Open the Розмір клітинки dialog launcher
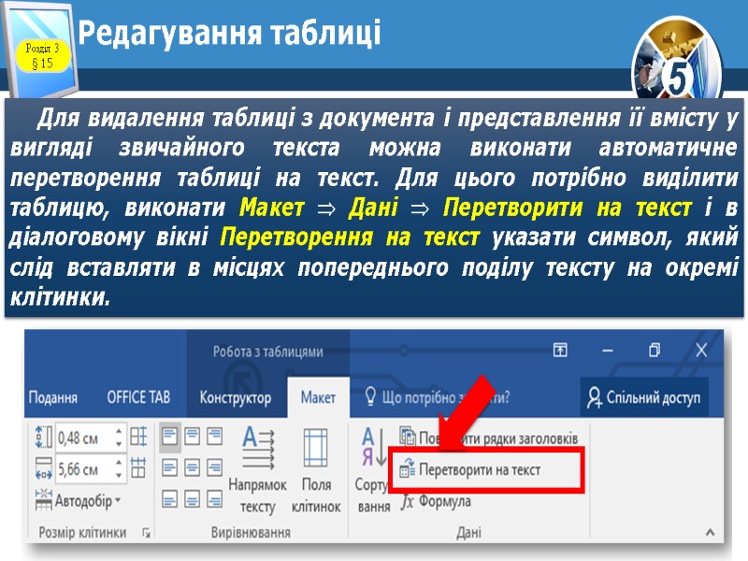The image size is (748, 561). click(144, 530)
